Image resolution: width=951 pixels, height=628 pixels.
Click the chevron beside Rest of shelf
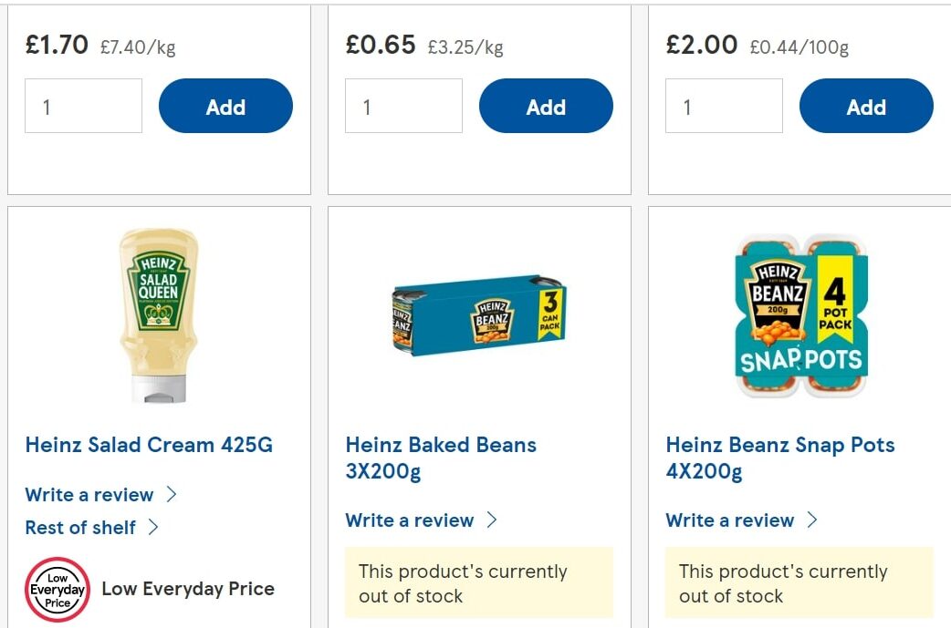point(152,527)
